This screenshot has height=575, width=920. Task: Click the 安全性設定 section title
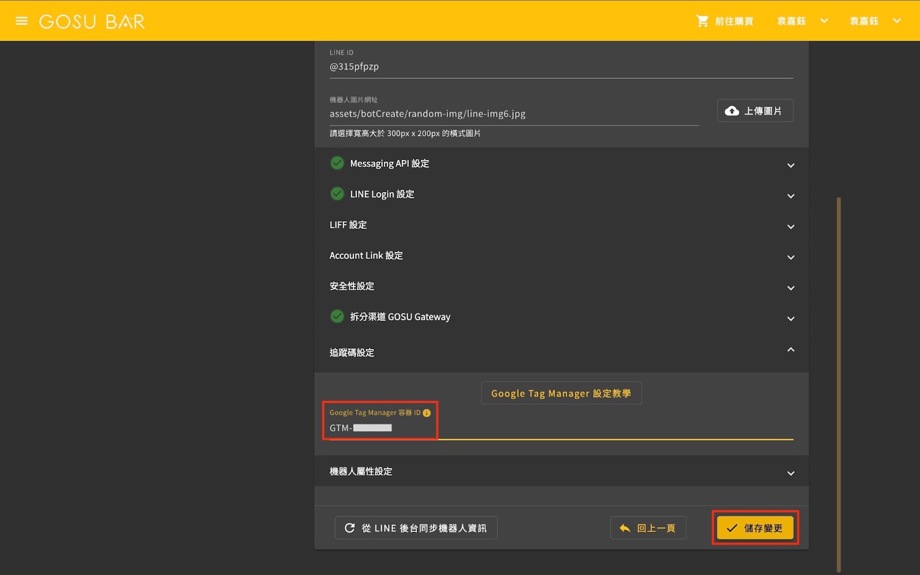click(352, 286)
